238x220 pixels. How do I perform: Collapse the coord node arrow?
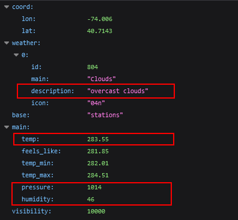tap(7, 7)
